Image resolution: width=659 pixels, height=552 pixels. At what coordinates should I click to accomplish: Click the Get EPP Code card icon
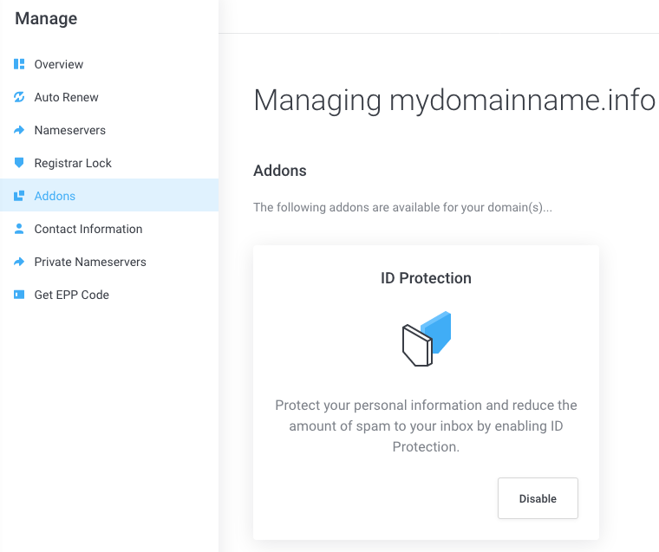(x=19, y=295)
